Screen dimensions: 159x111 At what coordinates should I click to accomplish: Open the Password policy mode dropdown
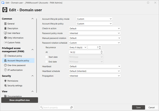95,33
